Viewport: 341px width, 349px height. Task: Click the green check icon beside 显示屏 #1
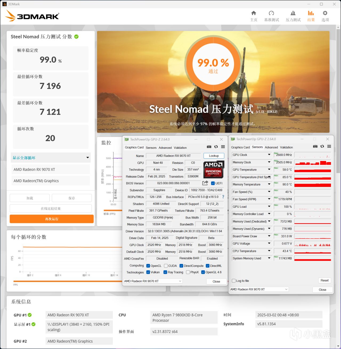pos(34,324)
